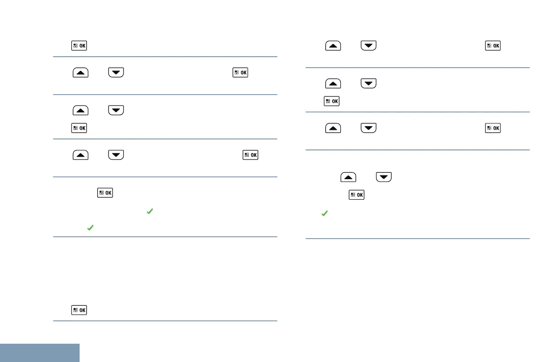
Task: Click the up arrow in left column's second arrow row
Action: tap(80, 110)
